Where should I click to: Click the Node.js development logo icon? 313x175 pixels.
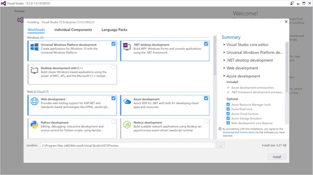[x=127, y=125]
